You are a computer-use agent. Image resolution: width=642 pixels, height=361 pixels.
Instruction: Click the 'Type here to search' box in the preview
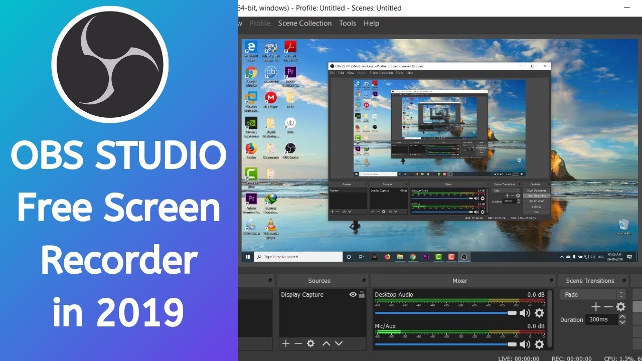[x=299, y=257]
